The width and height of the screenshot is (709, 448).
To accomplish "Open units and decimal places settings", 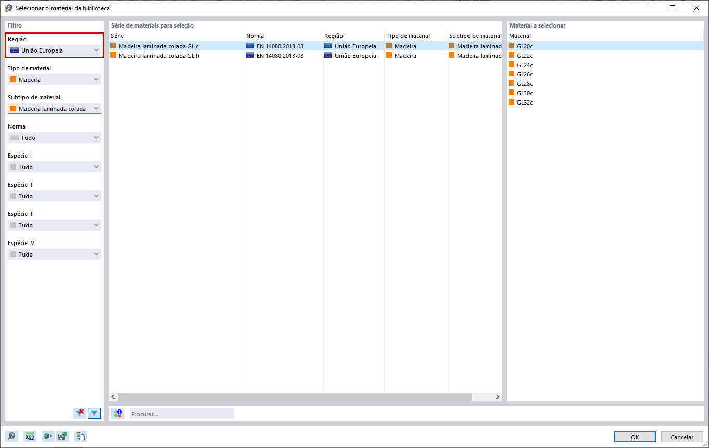I will pos(30,436).
